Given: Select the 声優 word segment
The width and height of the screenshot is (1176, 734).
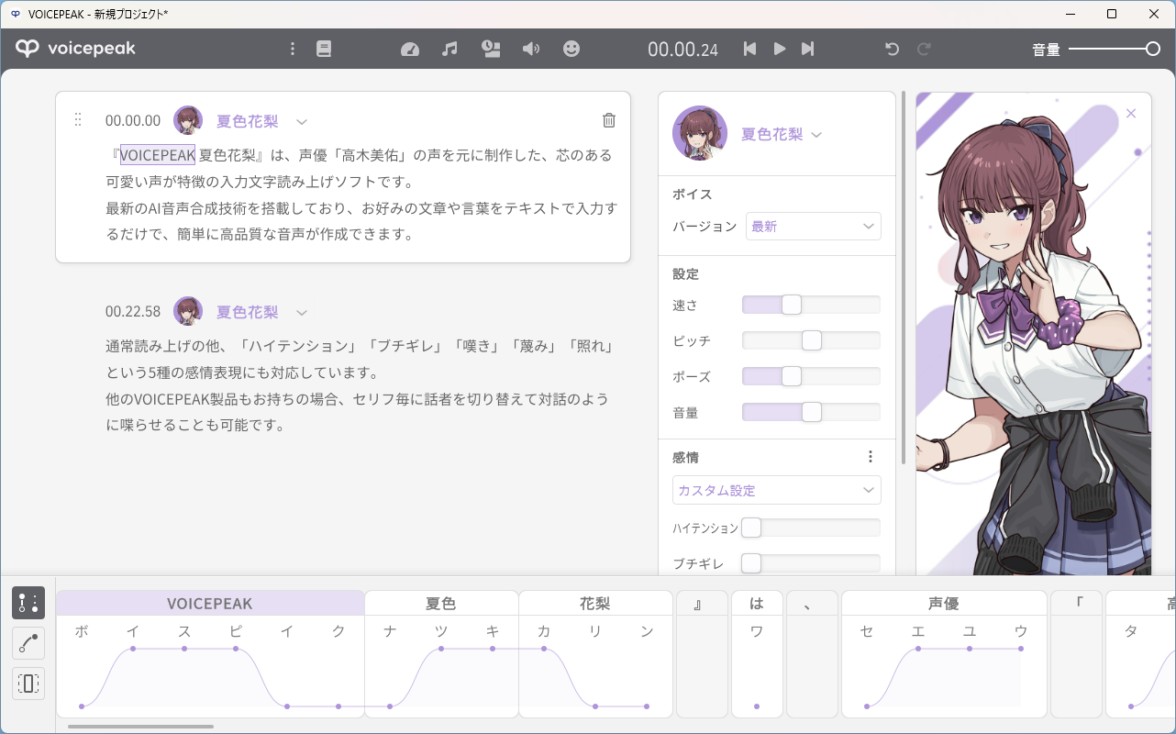Looking at the screenshot, I should pyautogui.click(x=944, y=604).
